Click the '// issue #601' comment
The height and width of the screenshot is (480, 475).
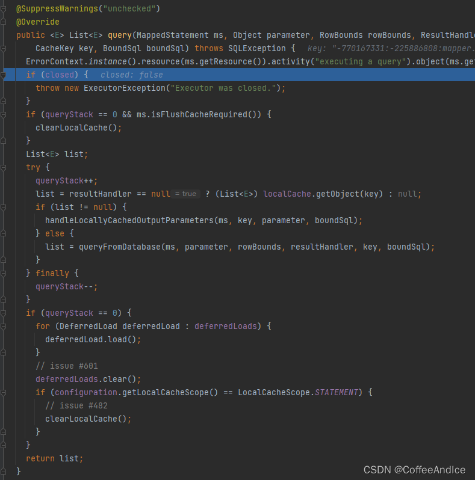click(x=66, y=366)
